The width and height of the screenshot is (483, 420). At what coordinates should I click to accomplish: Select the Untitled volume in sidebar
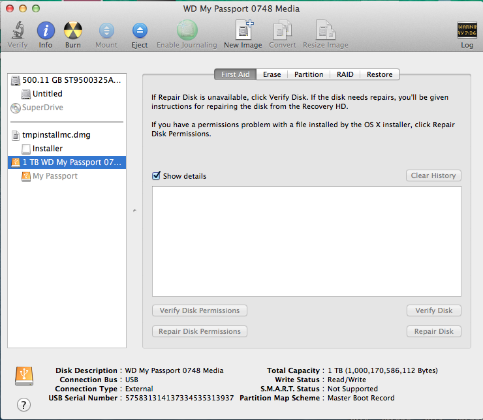pyautogui.click(x=67, y=93)
